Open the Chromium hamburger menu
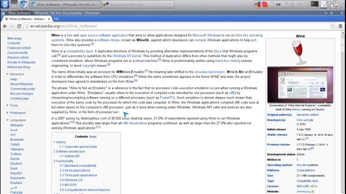Screen dimensions: 346x194 (341, 26)
